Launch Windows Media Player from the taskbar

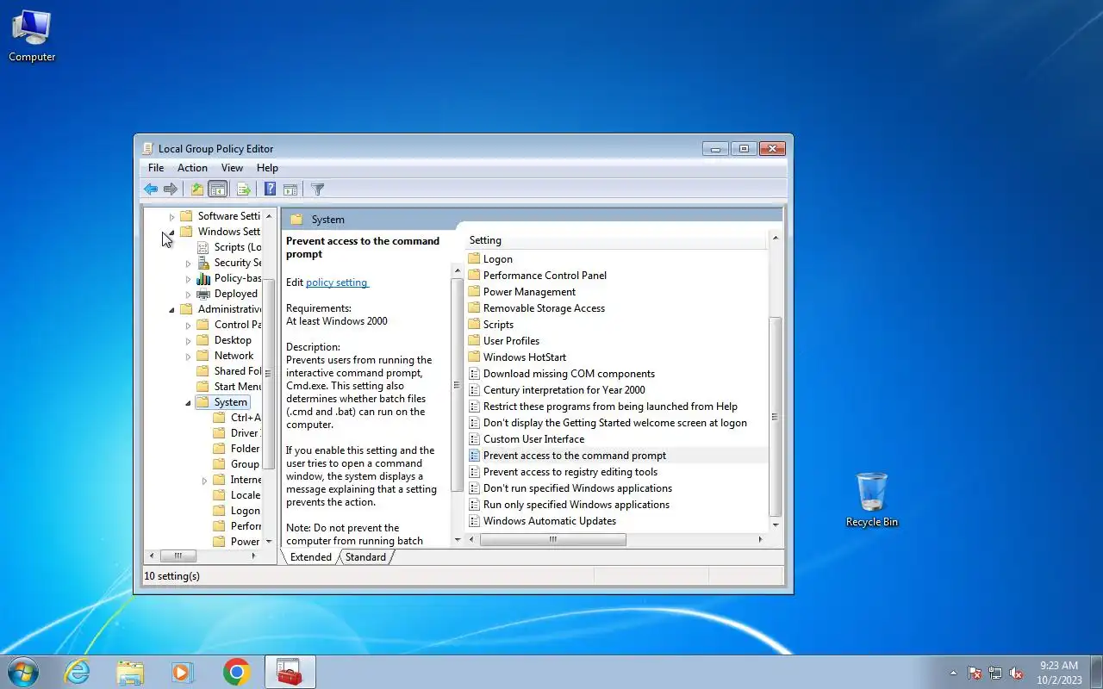pos(183,672)
